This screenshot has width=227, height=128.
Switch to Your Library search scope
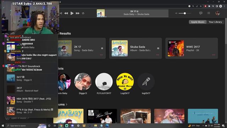coord(215,22)
